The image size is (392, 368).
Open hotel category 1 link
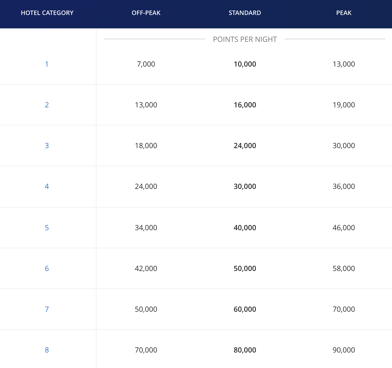pyautogui.click(x=47, y=64)
